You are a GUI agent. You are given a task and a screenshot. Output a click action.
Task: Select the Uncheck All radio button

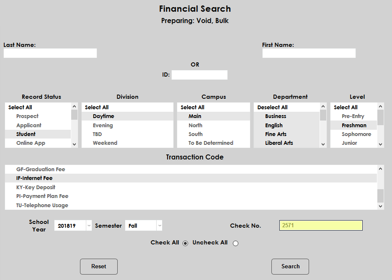click(x=235, y=243)
